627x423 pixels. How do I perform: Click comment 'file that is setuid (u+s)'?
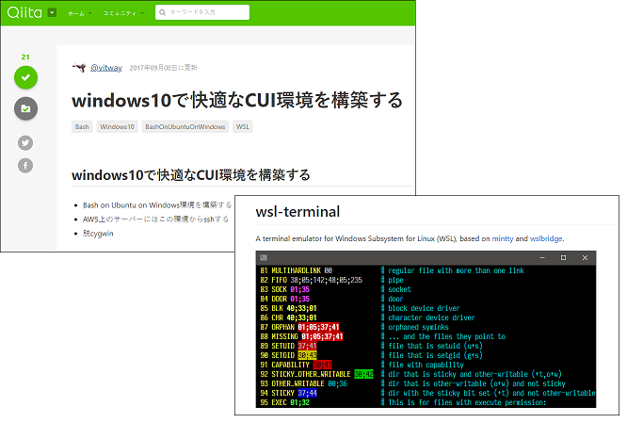(435, 346)
